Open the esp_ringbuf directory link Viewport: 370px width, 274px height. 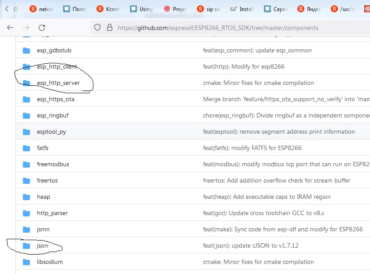click(52, 115)
